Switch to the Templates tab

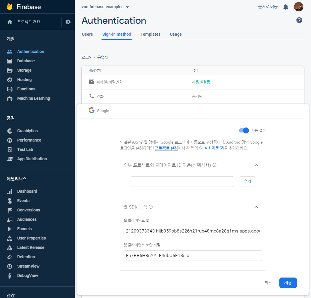pyautogui.click(x=150, y=34)
